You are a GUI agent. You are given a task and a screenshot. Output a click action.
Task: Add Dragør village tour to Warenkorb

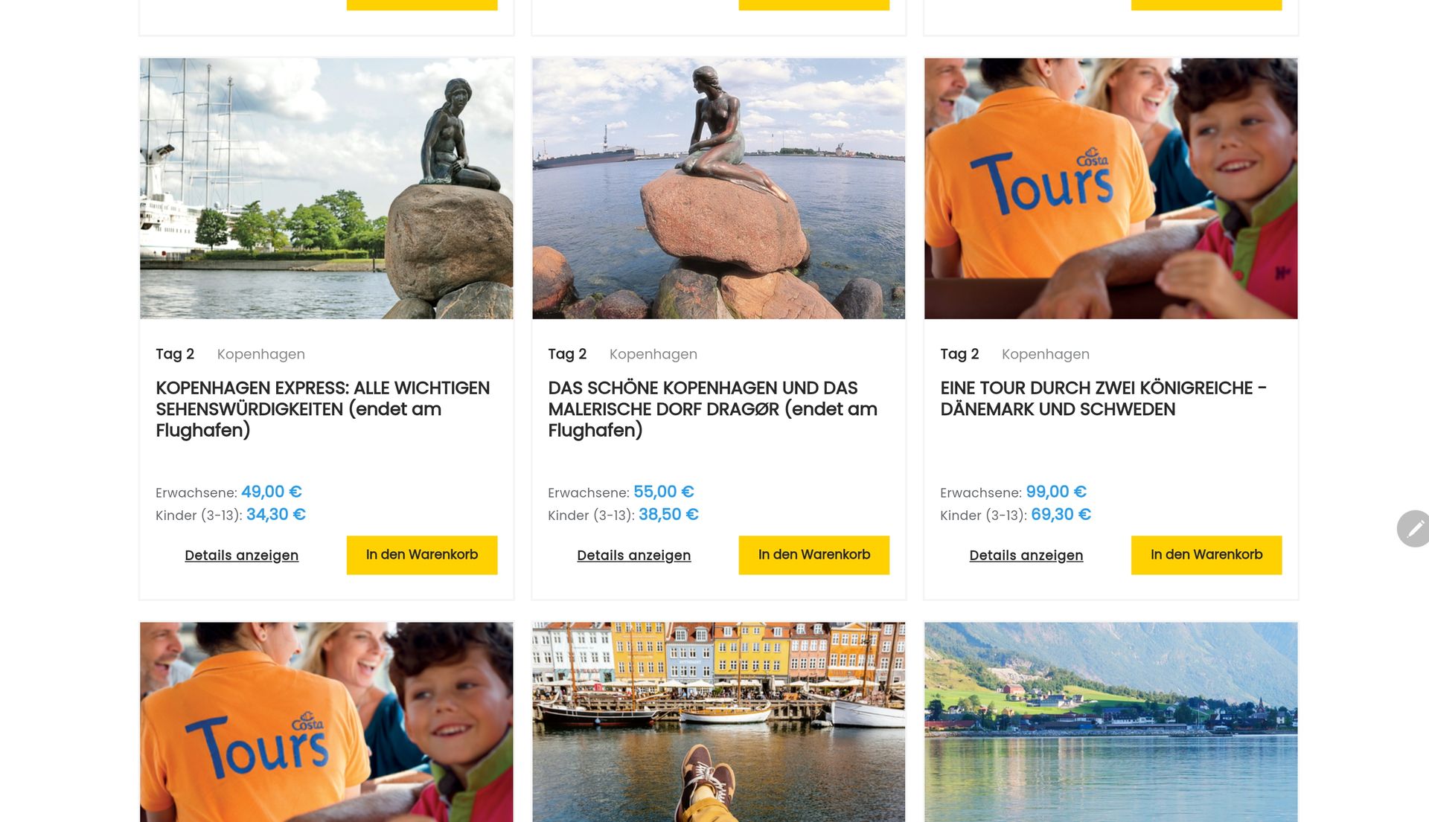click(814, 555)
